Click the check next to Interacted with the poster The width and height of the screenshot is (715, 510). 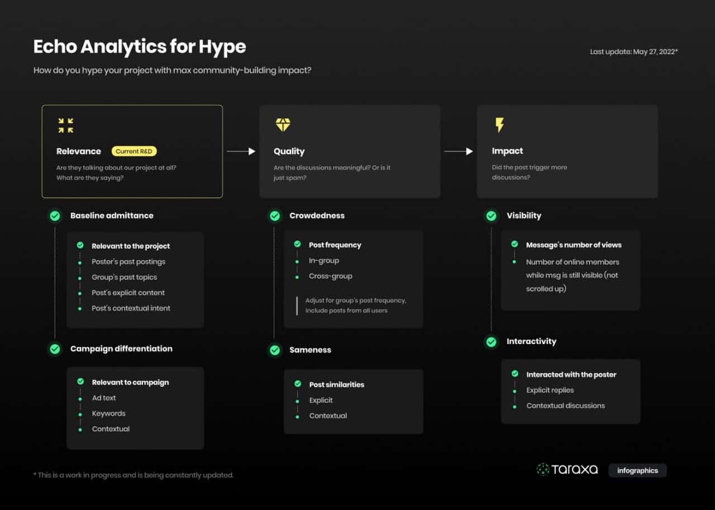(x=514, y=374)
